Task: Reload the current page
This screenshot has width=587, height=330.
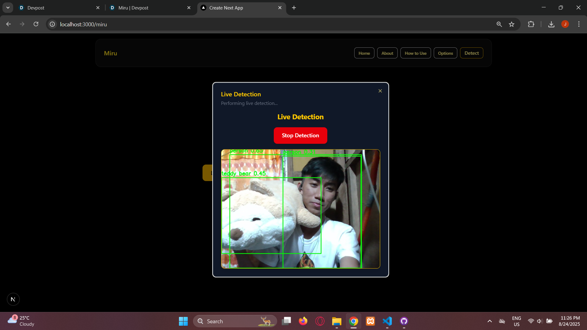Action: pos(36,24)
